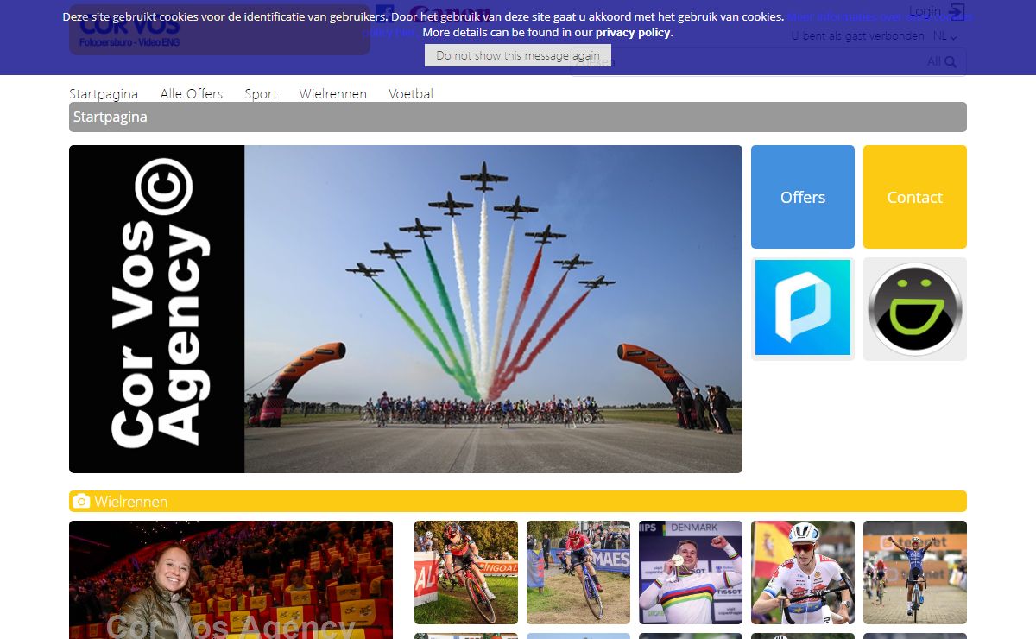1036x639 pixels.
Task: Open the Wielrennen section header
Action: point(518,501)
